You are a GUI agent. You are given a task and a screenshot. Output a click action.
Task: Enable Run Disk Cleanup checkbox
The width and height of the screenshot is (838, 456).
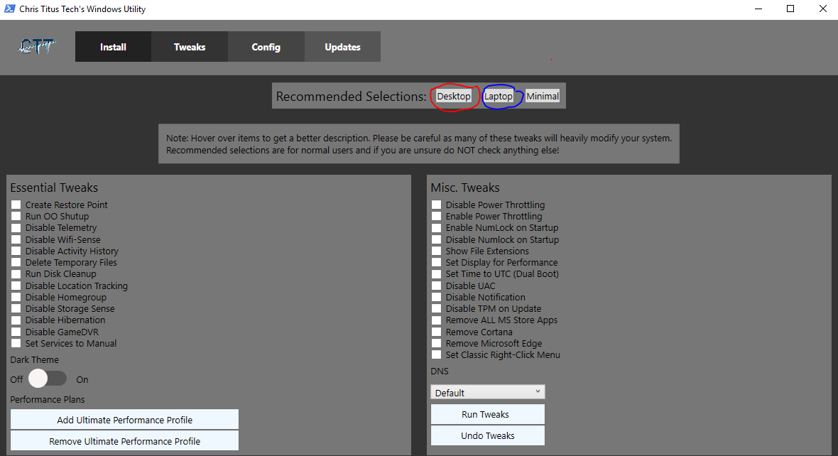click(16, 273)
